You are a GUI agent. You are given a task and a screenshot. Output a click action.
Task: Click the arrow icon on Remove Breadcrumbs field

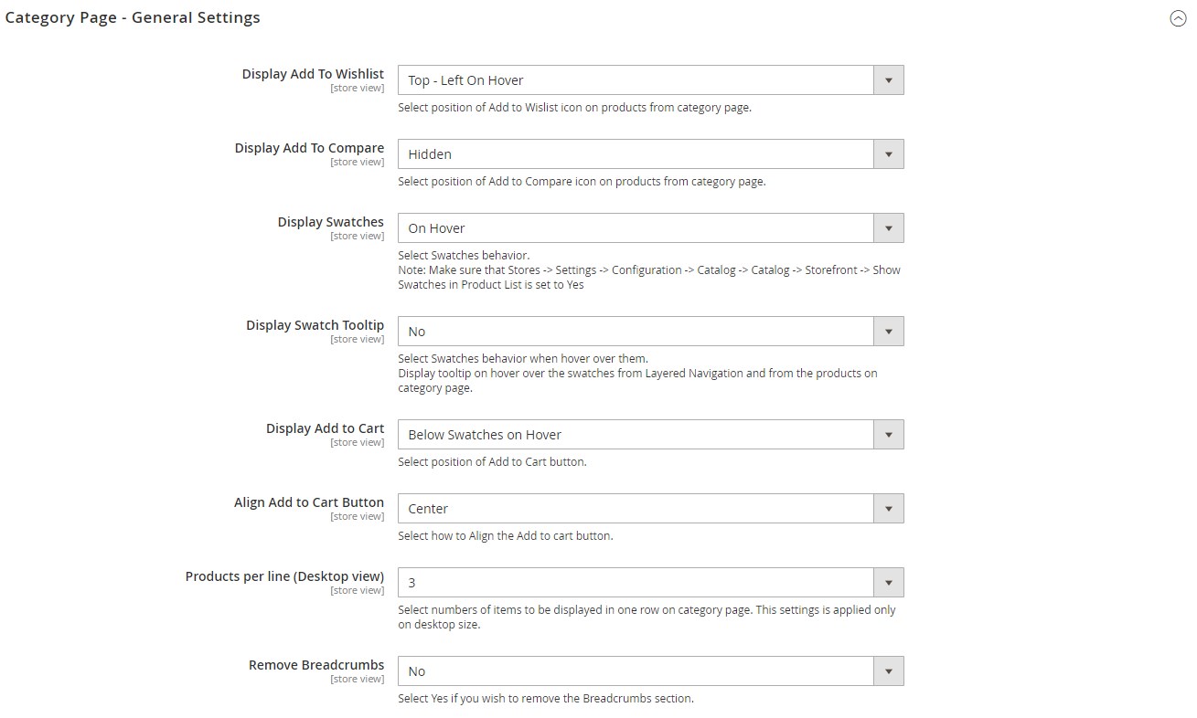[889, 671]
